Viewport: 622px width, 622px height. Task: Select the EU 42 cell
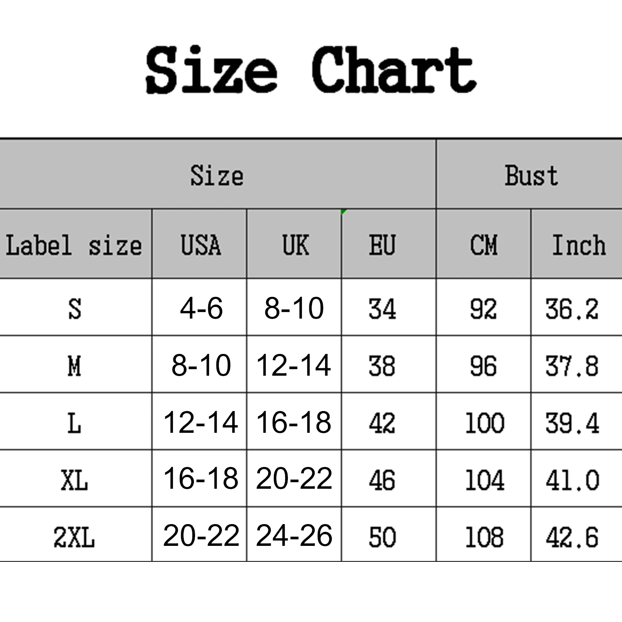coord(382,423)
